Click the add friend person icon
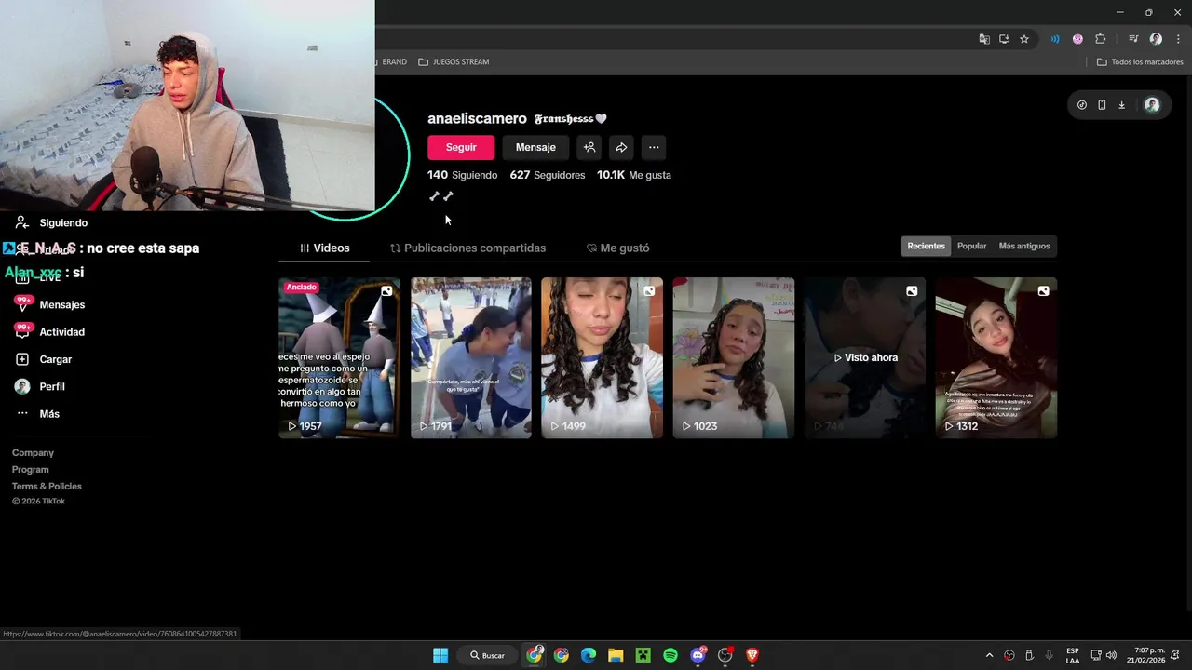The image size is (1192, 670). pyautogui.click(x=589, y=147)
